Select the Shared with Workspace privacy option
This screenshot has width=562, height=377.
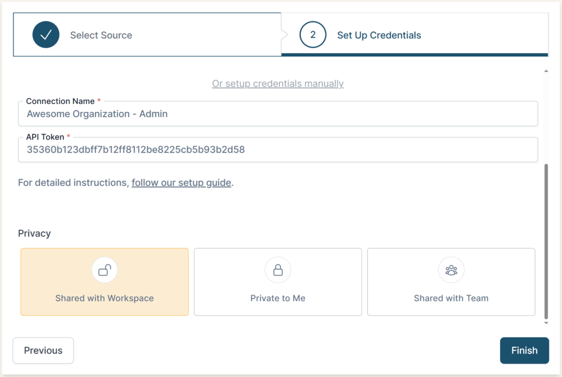pyautogui.click(x=104, y=282)
